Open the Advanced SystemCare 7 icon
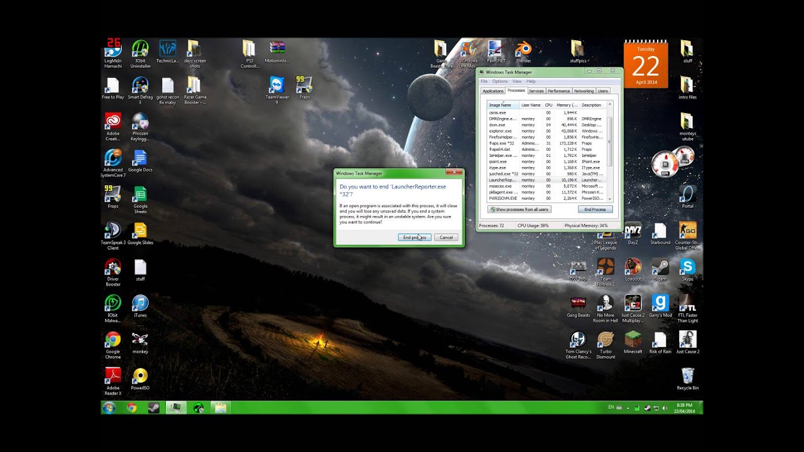This screenshot has width=804, height=452. (113, 163)
